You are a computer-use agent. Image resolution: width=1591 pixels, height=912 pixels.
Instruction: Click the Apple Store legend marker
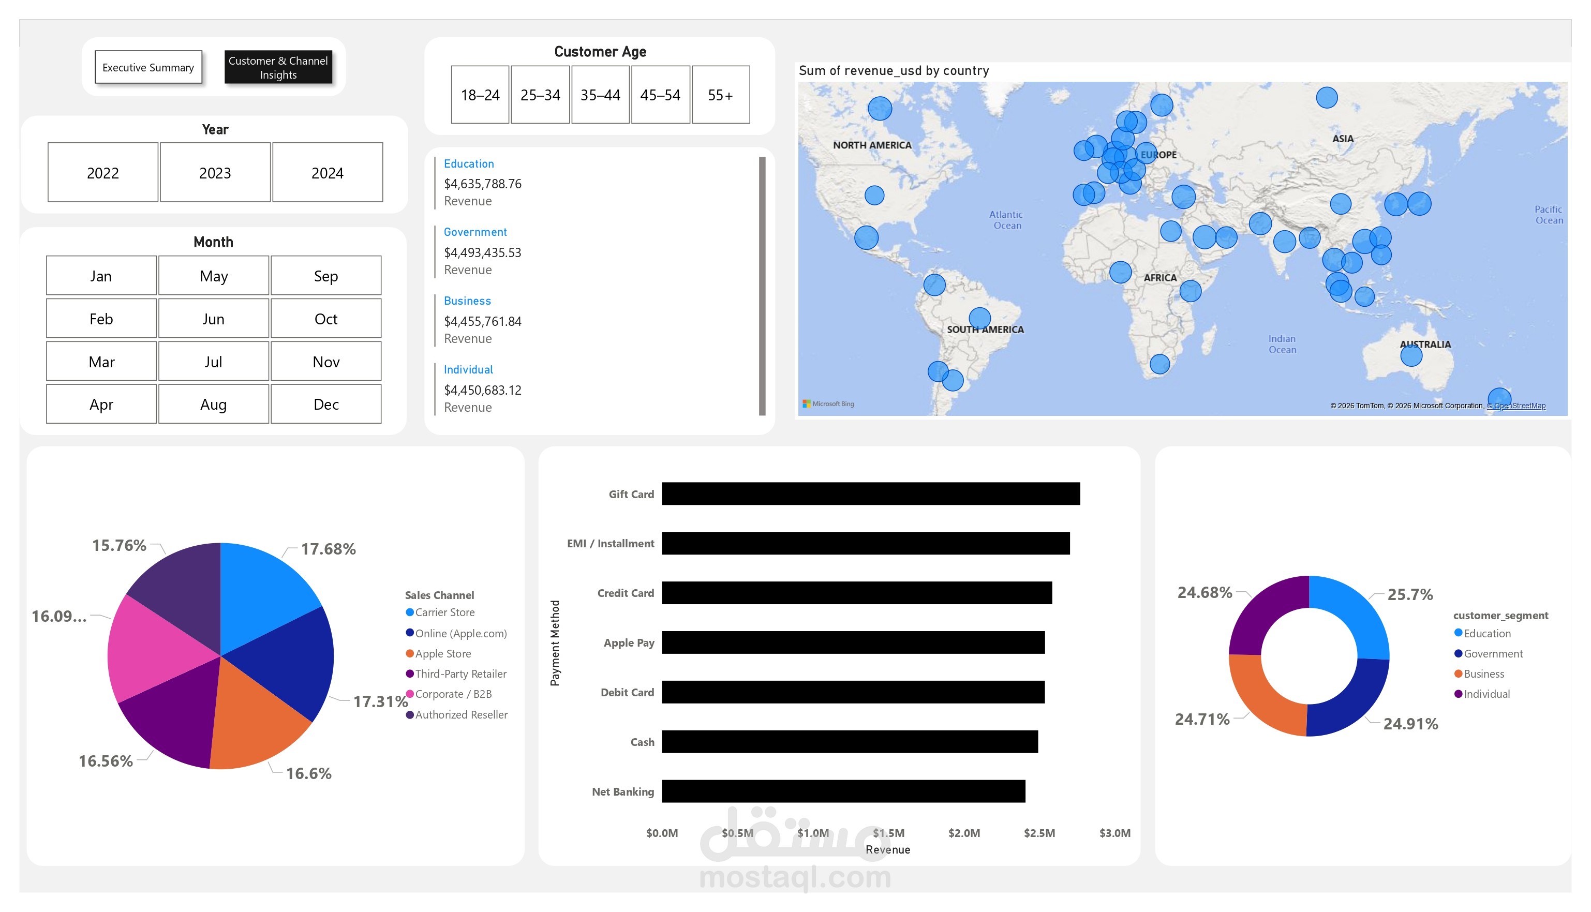[x=410, y=653]
